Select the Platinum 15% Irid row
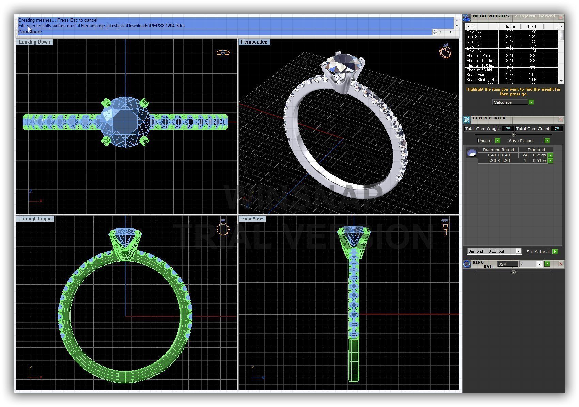Screen dimensions: 579x407 512,61
